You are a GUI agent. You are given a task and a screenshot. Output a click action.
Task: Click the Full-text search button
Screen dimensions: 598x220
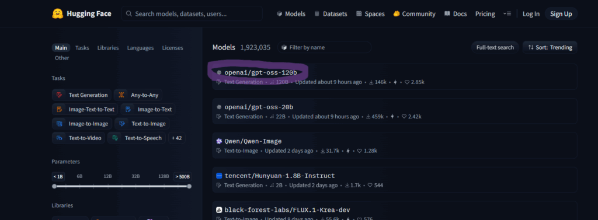[x=495, y=47]
